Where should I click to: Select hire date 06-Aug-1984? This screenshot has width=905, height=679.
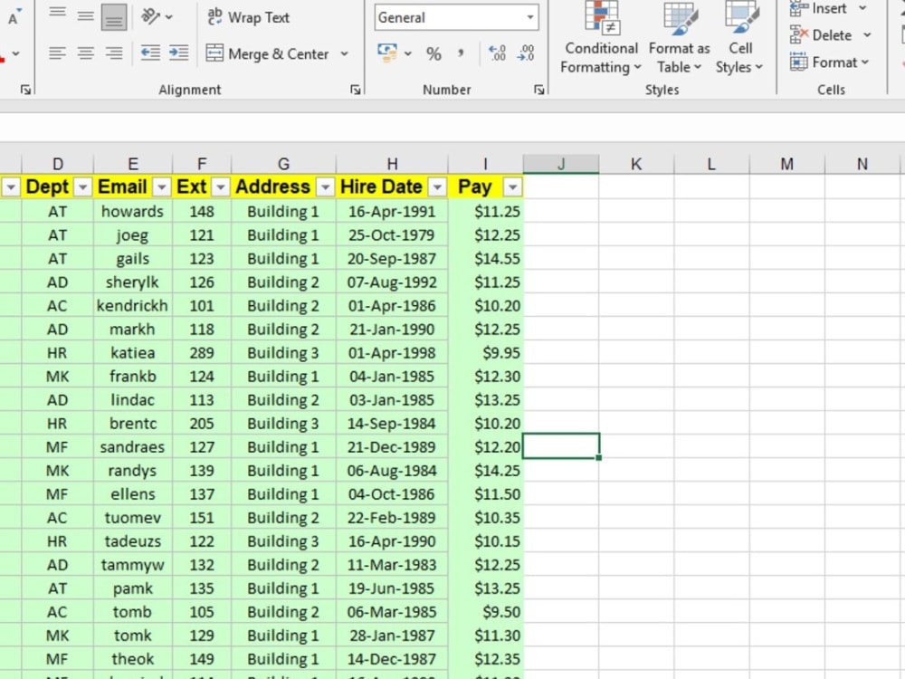click(392, 471)
